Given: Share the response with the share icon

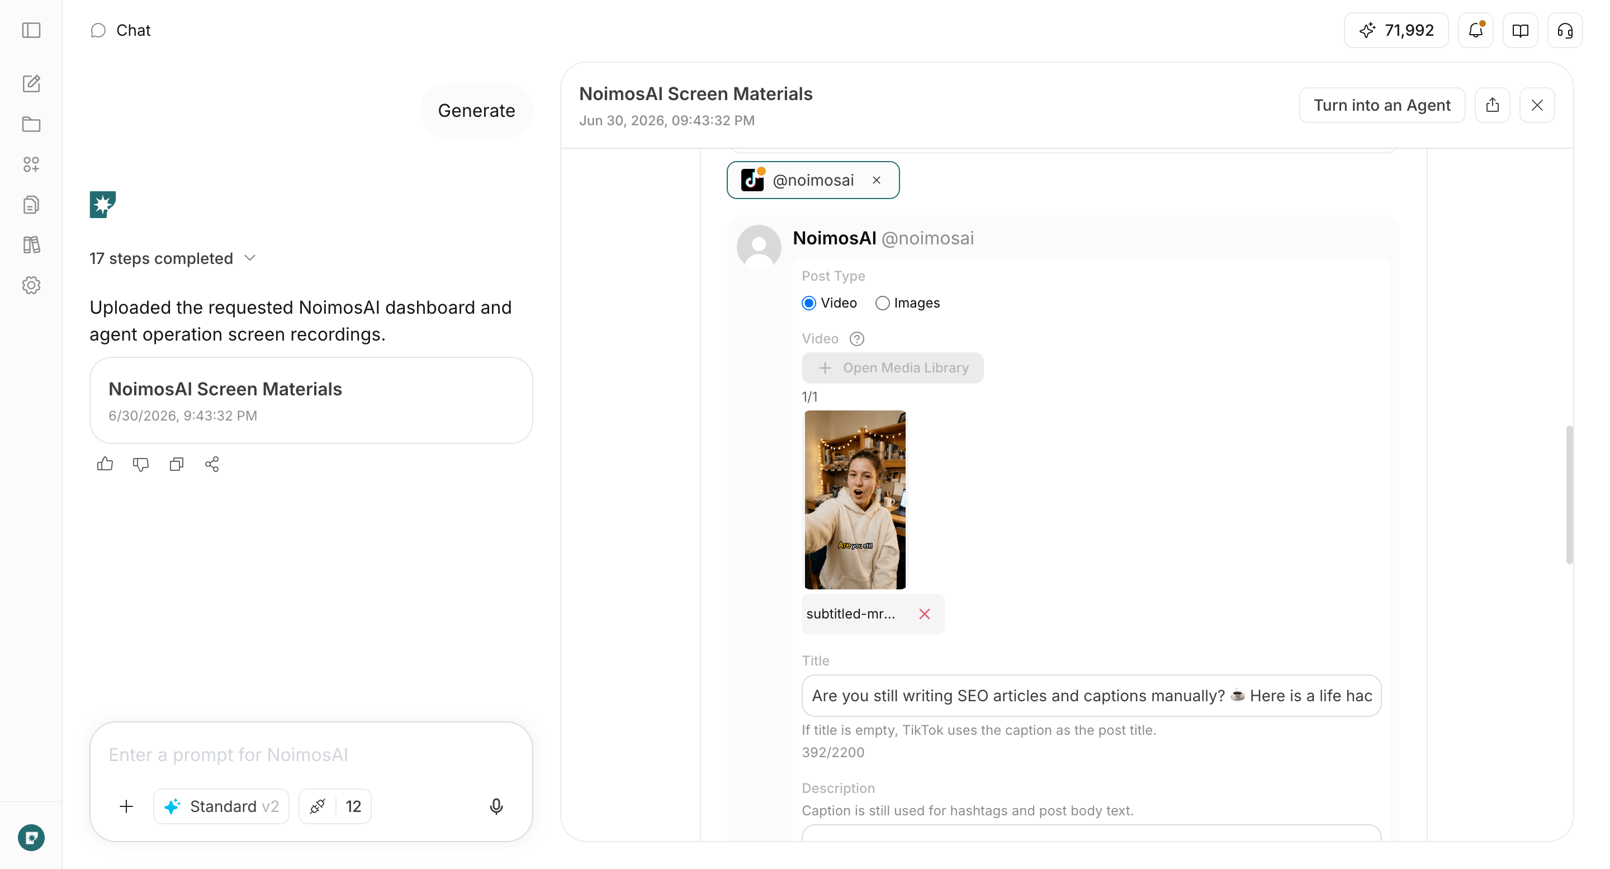Looking at the screenshot, I should [x=212, y=464].
